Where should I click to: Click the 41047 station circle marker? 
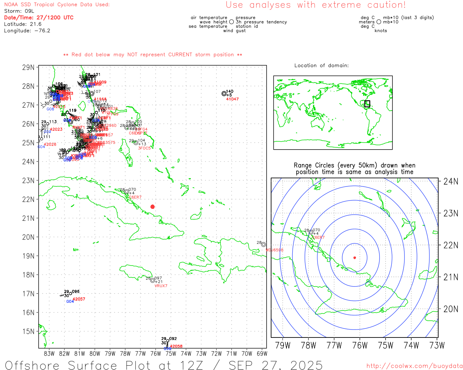coord(224,94)
